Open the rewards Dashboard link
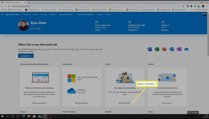This screenshot has width=209, height=119. pyautogui.click(x=133, y=30)
